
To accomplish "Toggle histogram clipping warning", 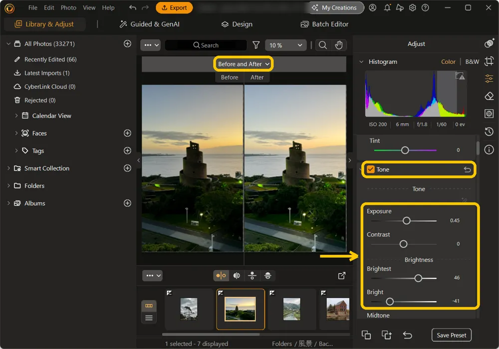I will point(460,76).
